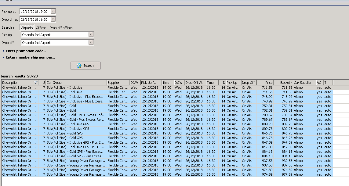
Task: Click the filter icon in Description column header
Action: click(x=35, y=83)
